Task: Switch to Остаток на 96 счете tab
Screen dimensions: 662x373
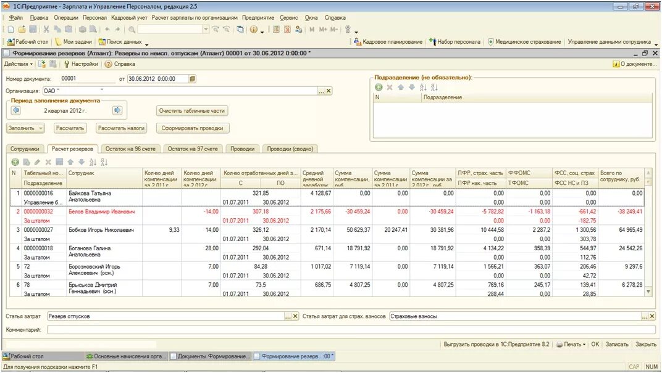Action: pyautogui.click(x=130, y=149)
